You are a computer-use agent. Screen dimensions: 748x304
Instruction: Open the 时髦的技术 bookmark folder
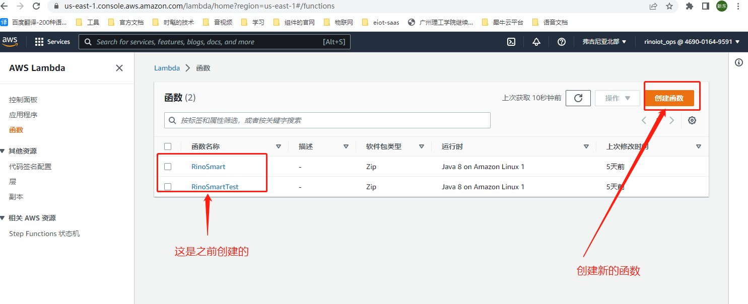pos(173,22)
